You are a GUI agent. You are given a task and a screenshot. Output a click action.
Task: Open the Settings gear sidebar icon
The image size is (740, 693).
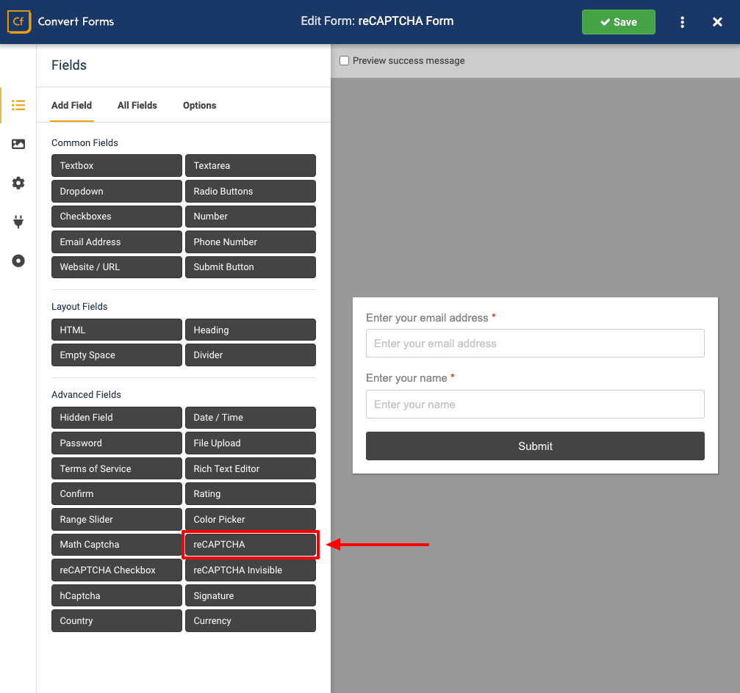tap(18, 183)
